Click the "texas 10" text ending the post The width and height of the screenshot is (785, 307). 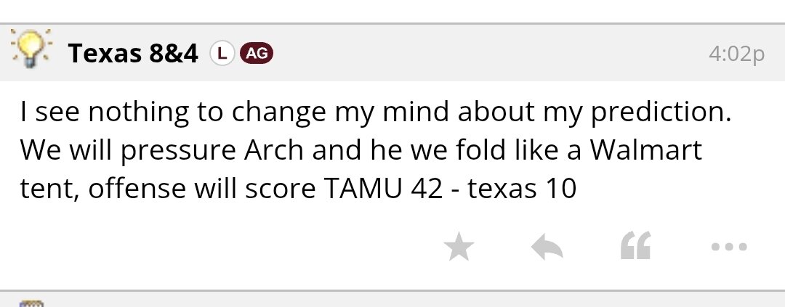point(522,189)
